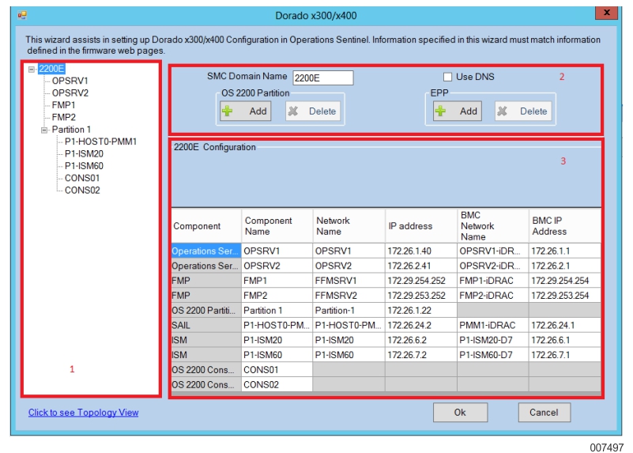The image size is (633, 453).
Task: Select CONS01 in the tree
Action: pyautogui.click(x=82, y=178)
